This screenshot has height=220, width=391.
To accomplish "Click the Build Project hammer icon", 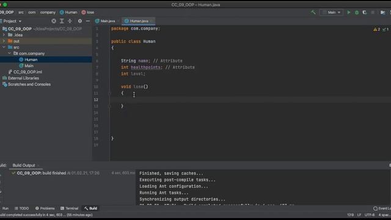I will point(313,12).
